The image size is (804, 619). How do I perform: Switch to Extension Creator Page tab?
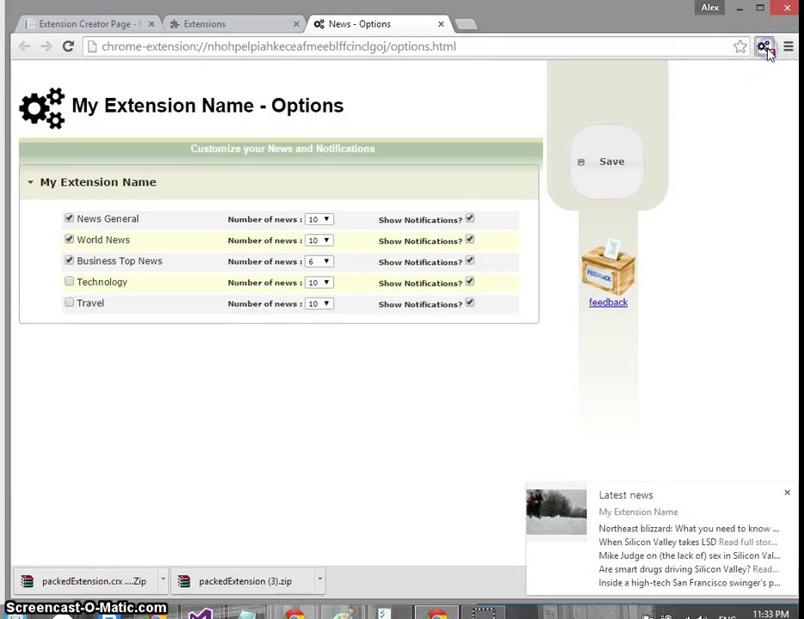click(x=89, y=24)
